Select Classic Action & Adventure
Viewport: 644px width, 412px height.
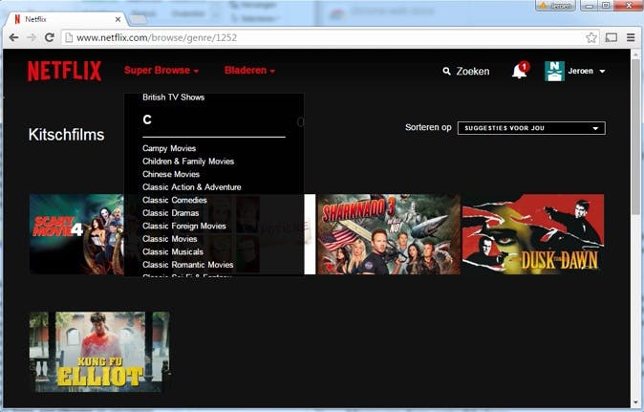(x=192, y=187)
